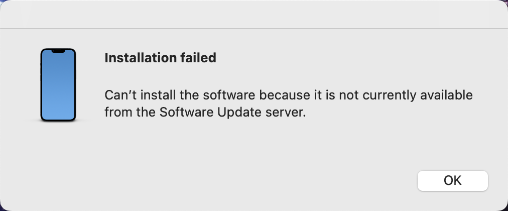Viewport: 508px width, 211px height.
Task: Click the word "Installation" in the heading
Action: 138,58
